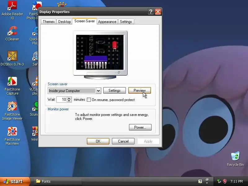Switch to the Themes tab

49,22
